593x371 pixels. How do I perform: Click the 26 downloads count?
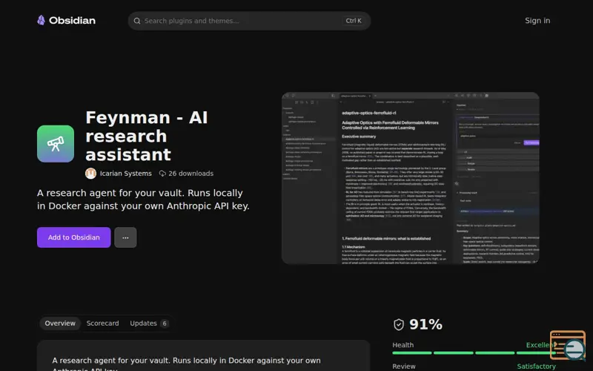click(x=191, y=174)
